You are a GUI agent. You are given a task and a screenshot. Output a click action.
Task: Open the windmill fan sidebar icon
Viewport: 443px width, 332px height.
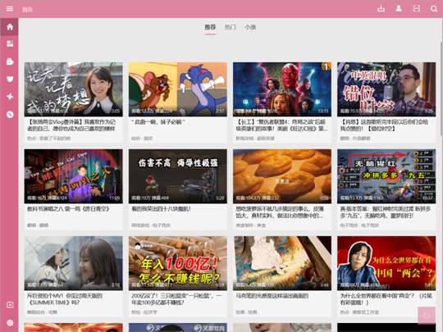[10, 97]
